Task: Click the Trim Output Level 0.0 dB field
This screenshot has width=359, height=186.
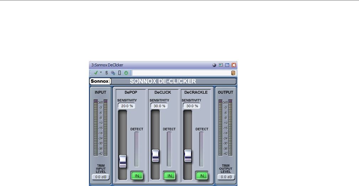Action: tap(226, 177)
